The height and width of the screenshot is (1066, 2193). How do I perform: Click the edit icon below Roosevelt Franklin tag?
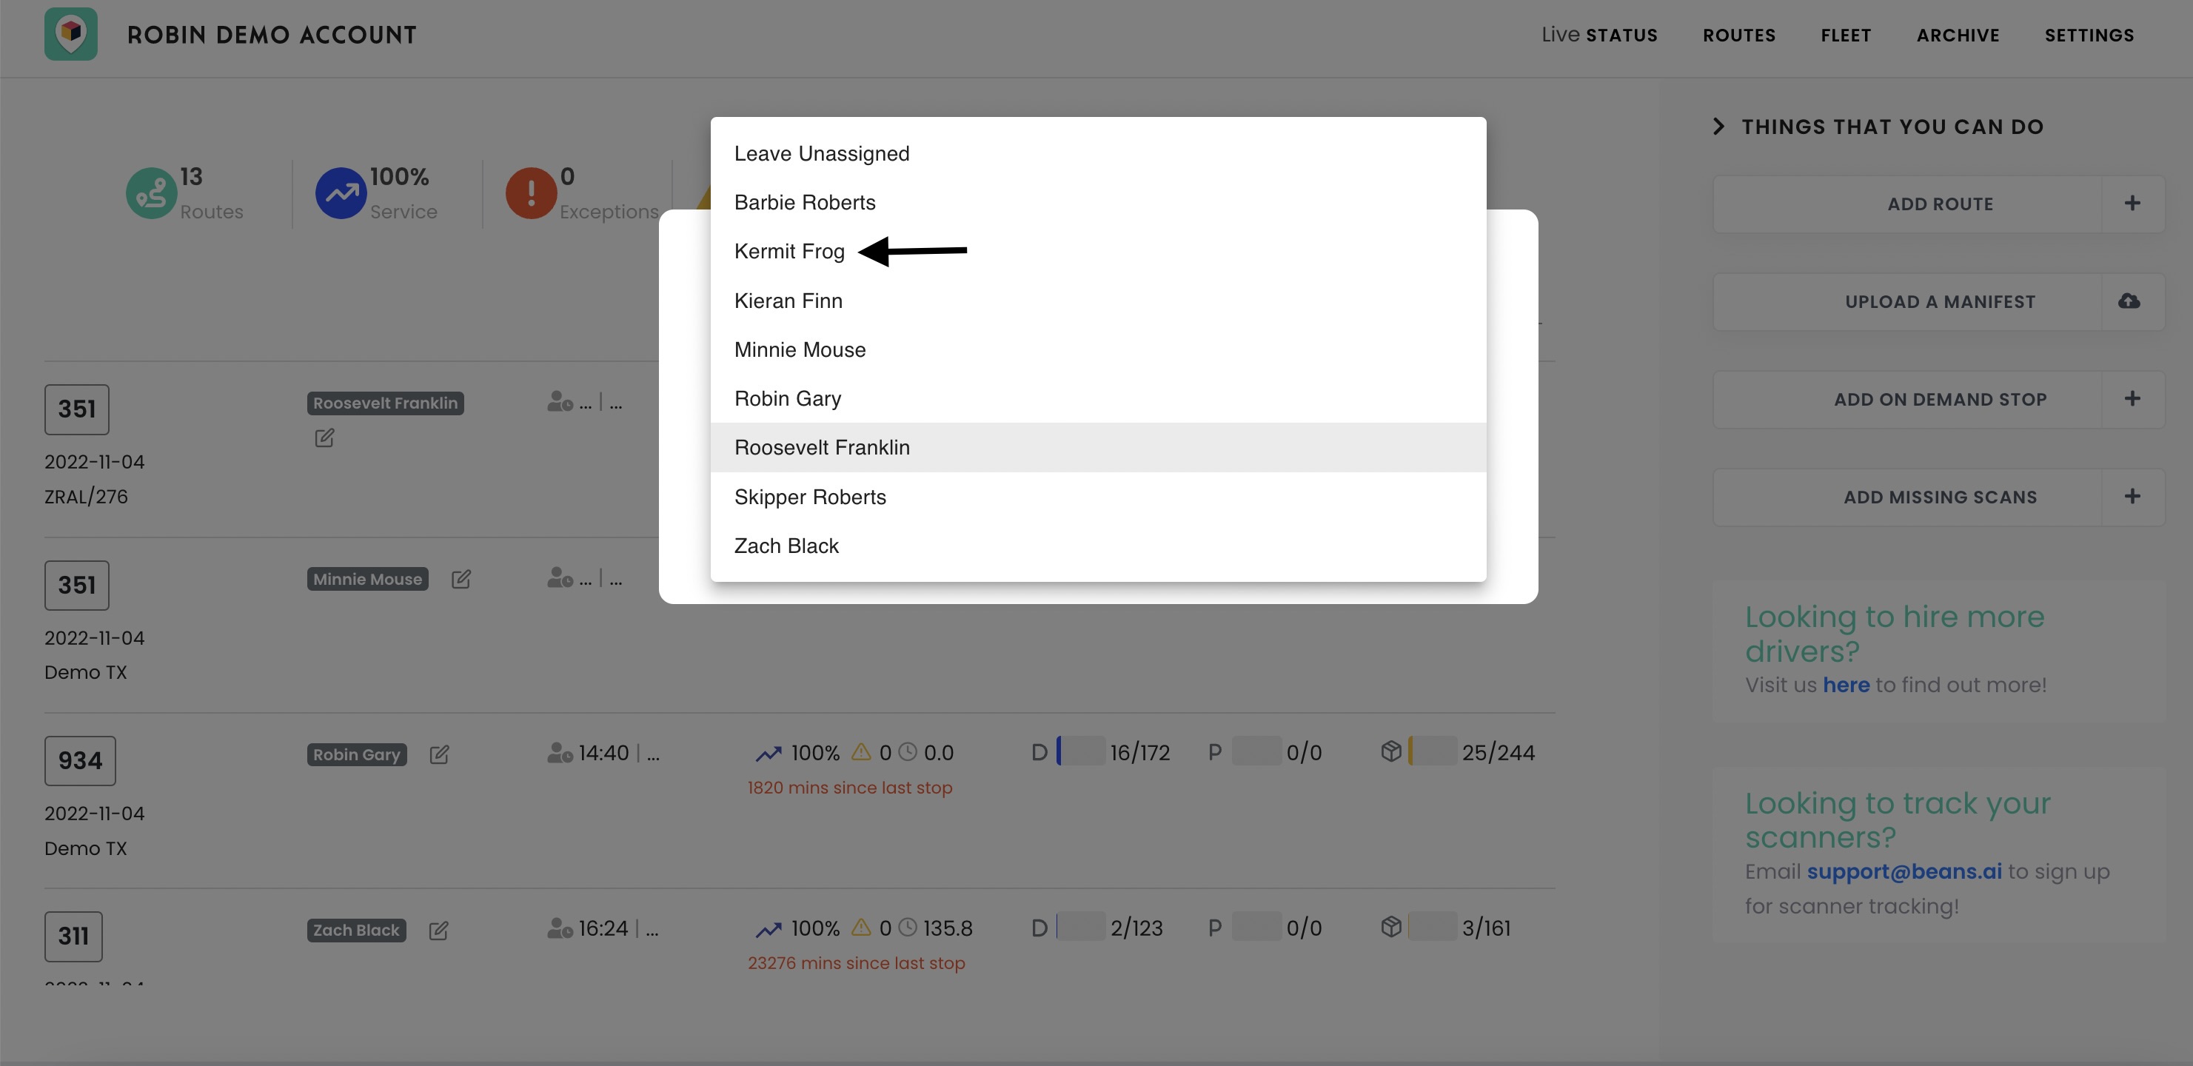tap(324, 438)
